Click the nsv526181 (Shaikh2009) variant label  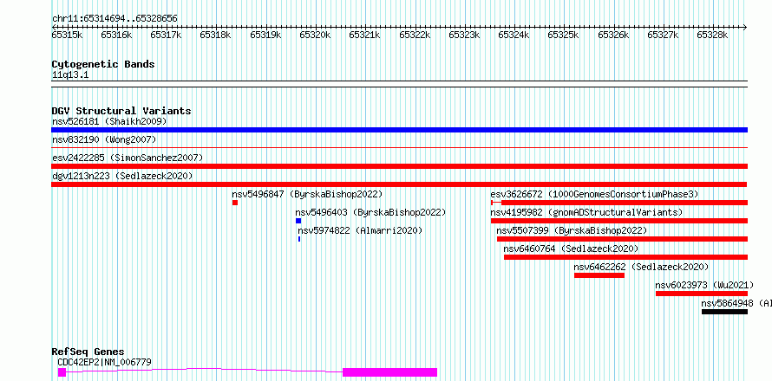(x=109, y=121)
